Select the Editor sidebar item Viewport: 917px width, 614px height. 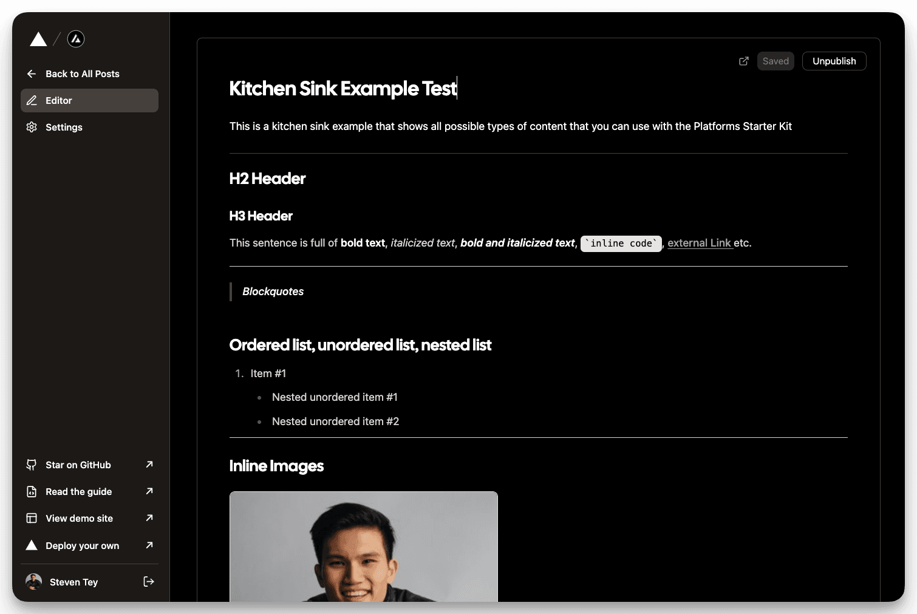(89, 101)
